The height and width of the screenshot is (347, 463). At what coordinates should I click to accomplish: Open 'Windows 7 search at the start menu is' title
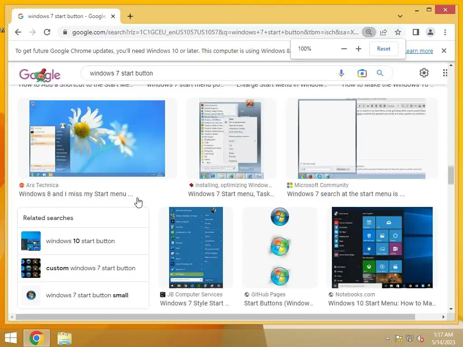(x=346, y=194)
